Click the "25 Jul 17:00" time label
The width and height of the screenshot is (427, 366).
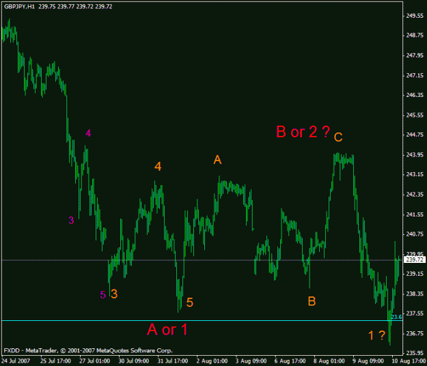[x=55, y=361]
